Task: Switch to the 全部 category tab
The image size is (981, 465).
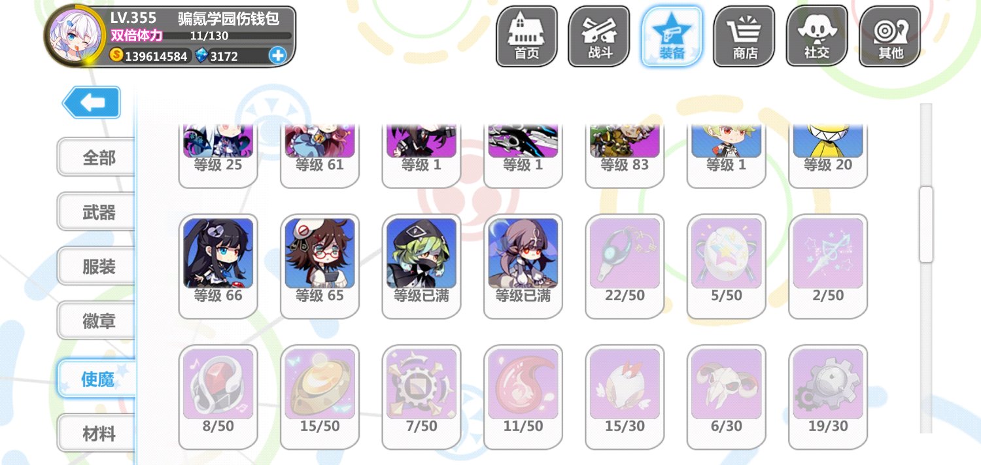Action: pyautogui.click(x=98, y=158)
